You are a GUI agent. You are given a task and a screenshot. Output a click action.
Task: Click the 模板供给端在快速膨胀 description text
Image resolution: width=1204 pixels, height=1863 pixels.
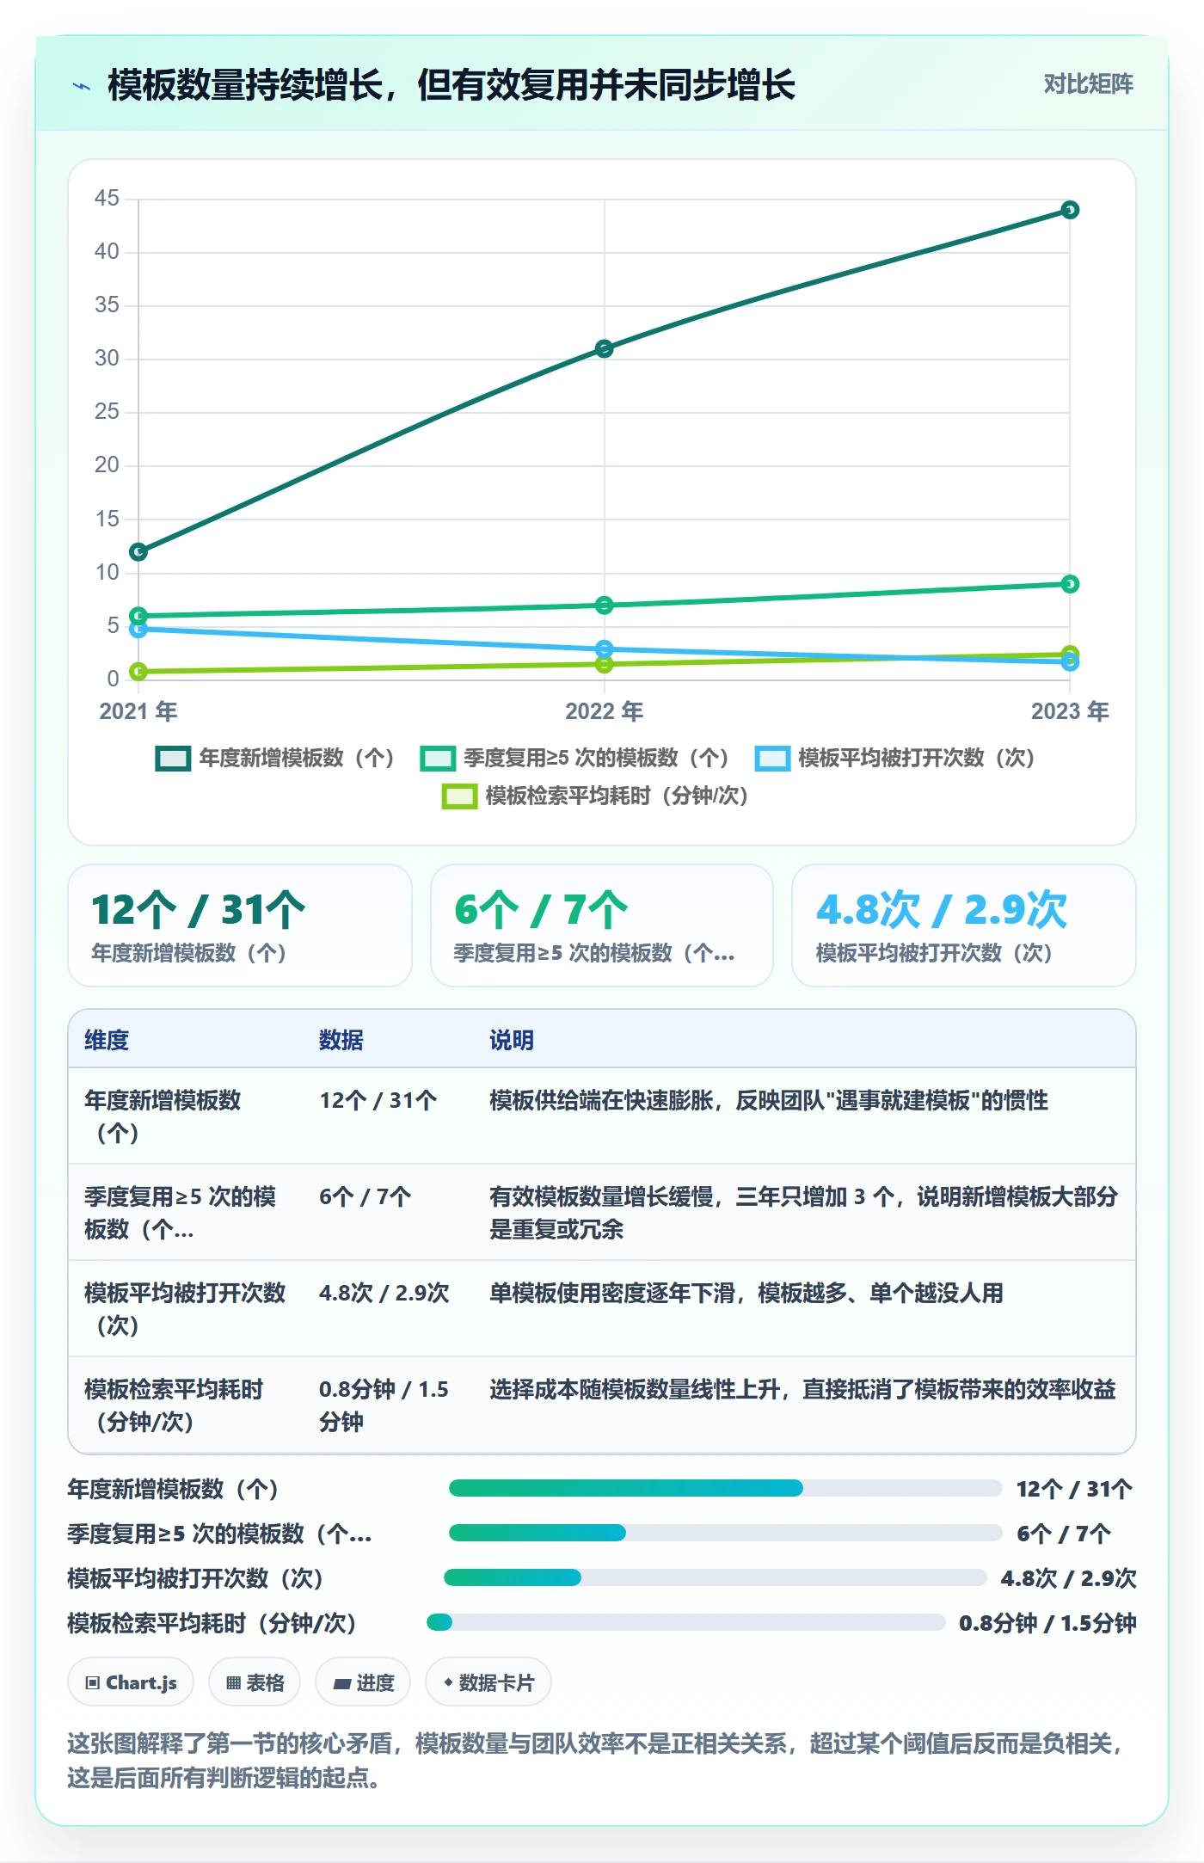pyautogui.click(x=769, y=1100)
